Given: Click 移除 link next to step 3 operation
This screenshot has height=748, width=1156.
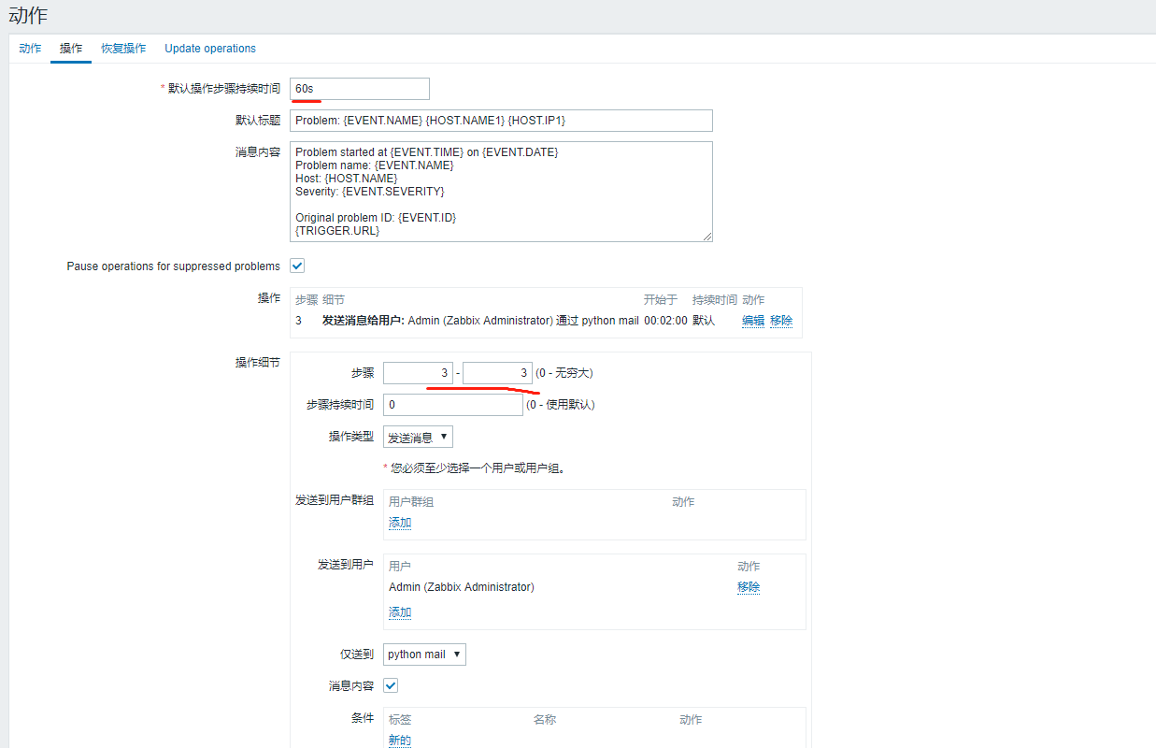Looking at the screenshot, I should pyautogui.click(x=780, y=320).
